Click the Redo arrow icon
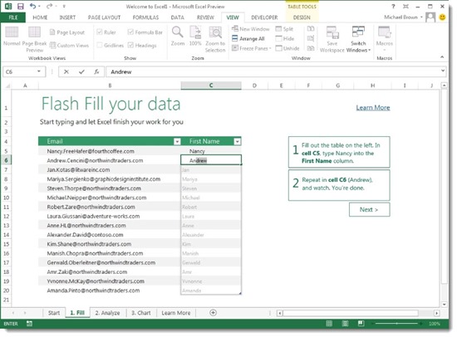 point(49,6)
